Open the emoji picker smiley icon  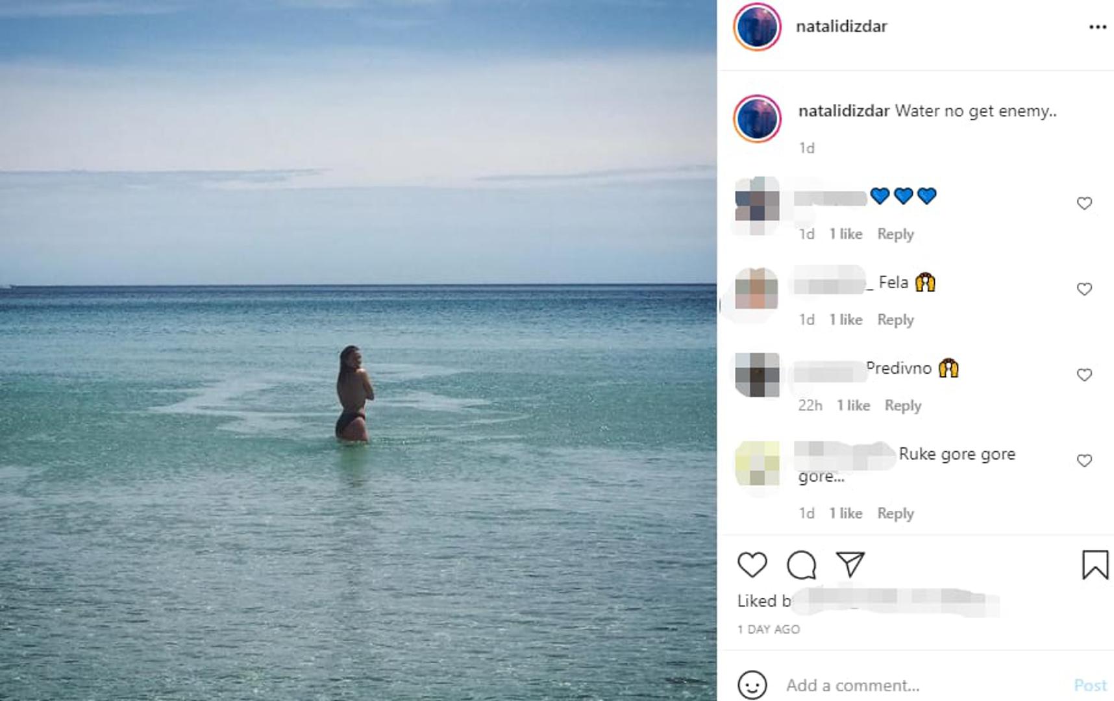click(752, 685)
